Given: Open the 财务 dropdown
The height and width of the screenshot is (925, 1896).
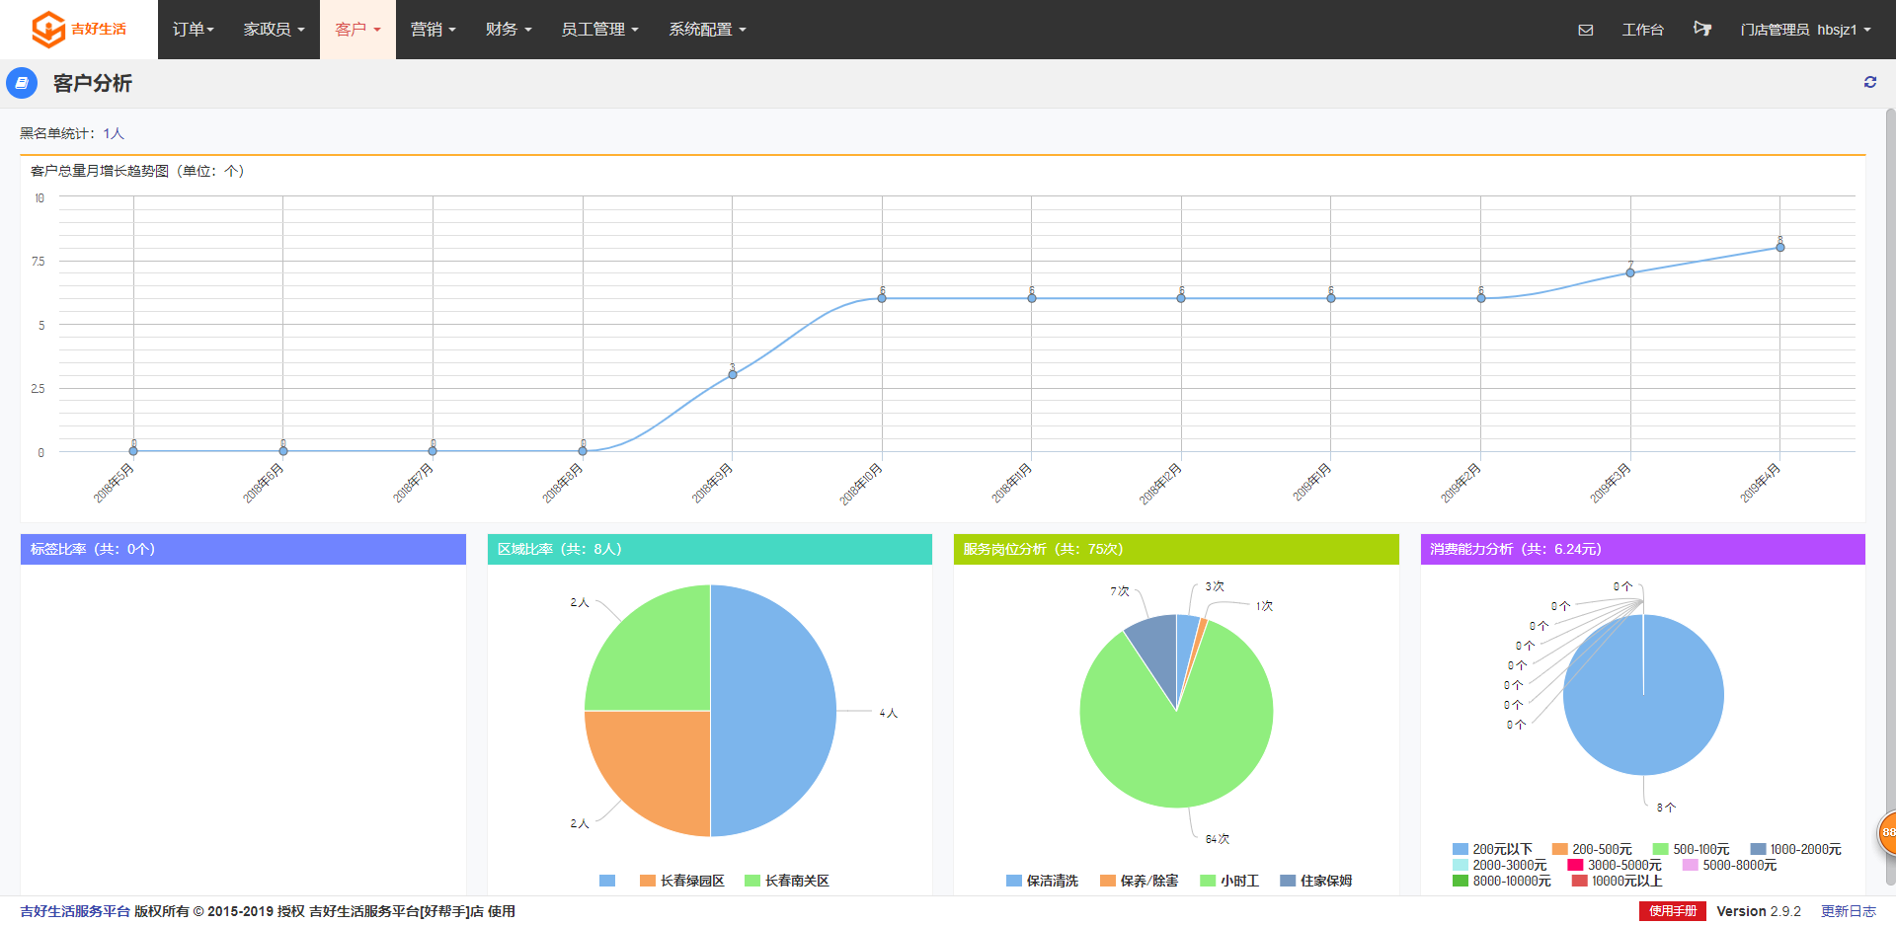Looking at the screenshot, I should [x=509, y=30].
